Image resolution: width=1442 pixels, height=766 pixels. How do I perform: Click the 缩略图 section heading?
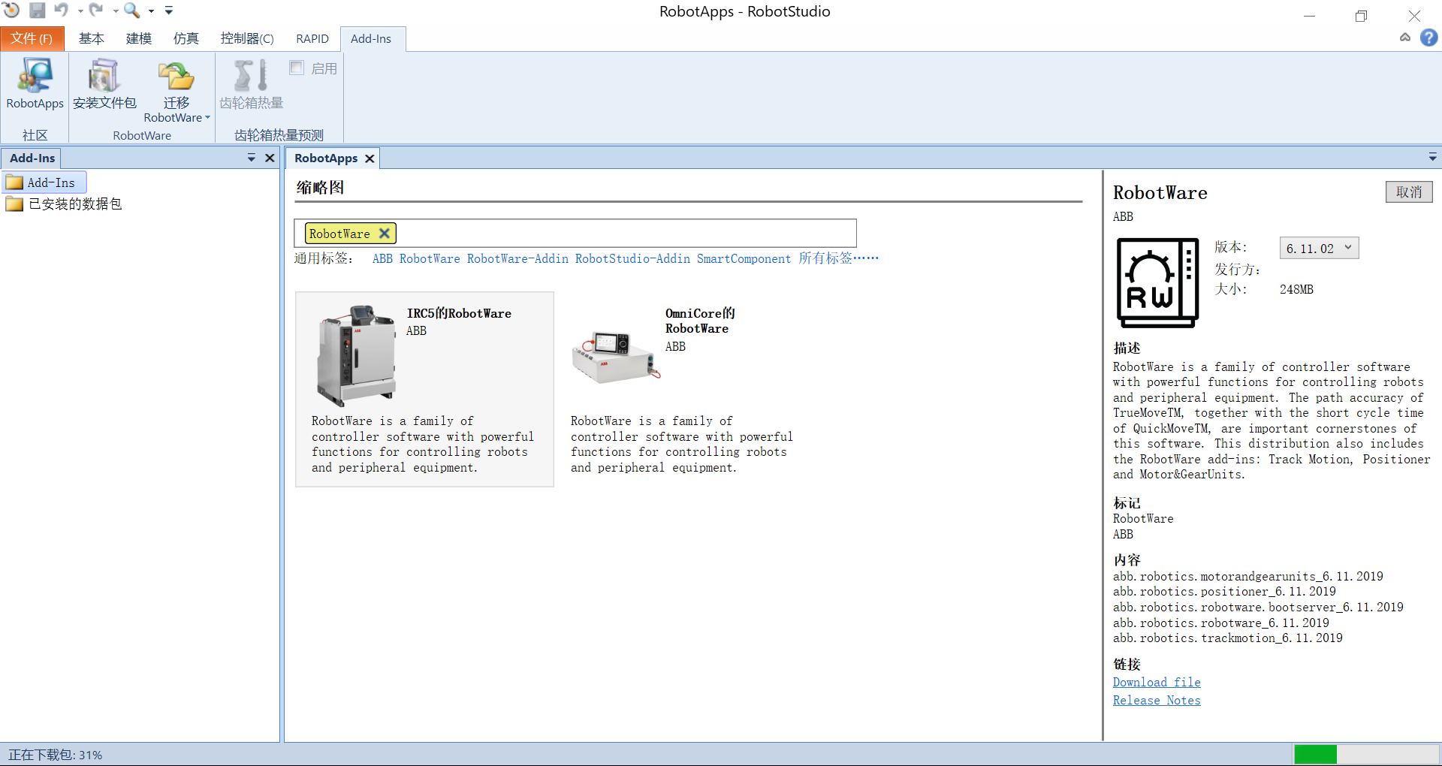[321, 188]
